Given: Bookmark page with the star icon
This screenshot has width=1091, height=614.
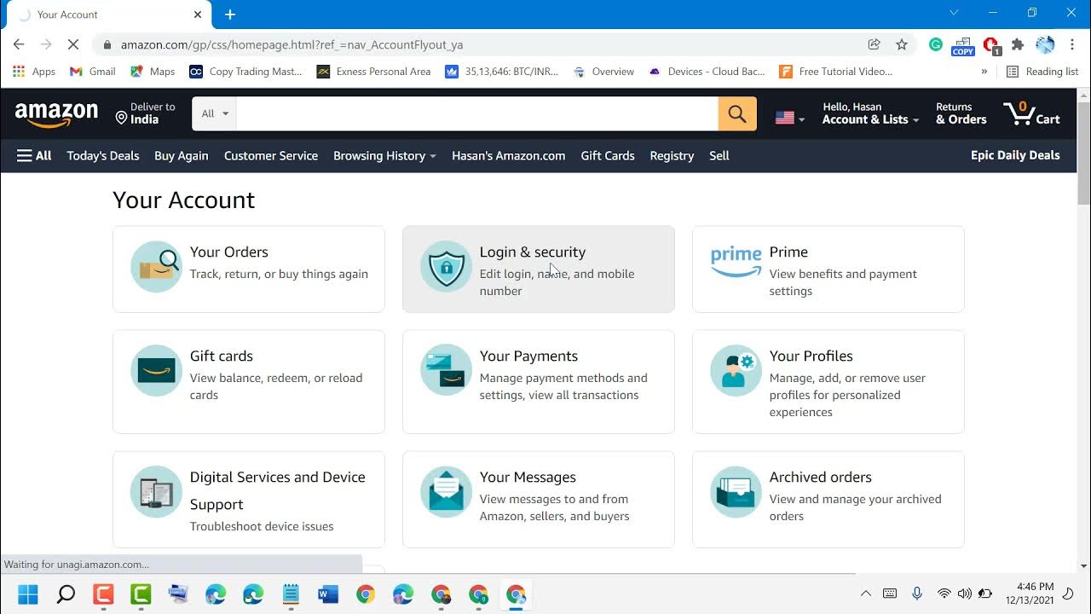Looking at the screenshot, I should click(x=902, y=44).
